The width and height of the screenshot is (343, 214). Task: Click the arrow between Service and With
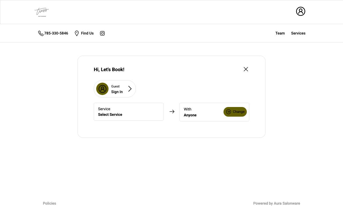pos(172,112)
